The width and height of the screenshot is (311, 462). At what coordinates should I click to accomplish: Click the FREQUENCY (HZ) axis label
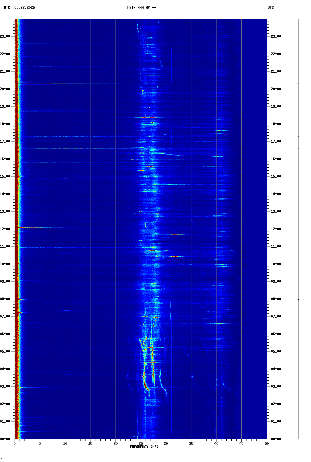pos(144,447)
